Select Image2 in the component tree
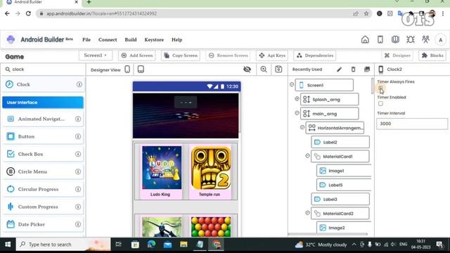The width and height of the screenshot is (450, 253). coord(344,228)
